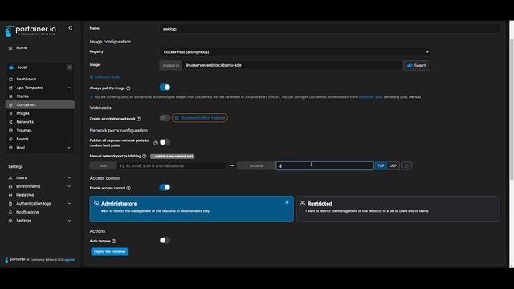Viewport: 514px width, 289px height.
Task: Select the Containers menu item
Action: 39,105
